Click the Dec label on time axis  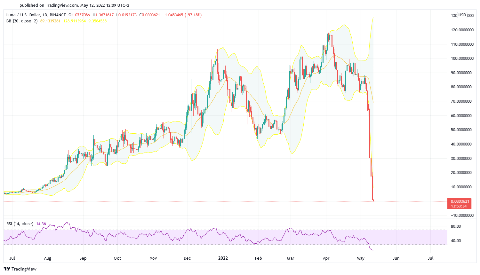[x=188, y=258]
